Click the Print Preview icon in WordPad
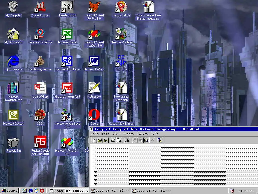Viewport: 258px width, 194px height. (119, 140)
